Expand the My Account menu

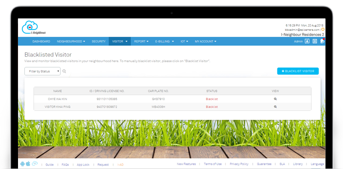[205, 41]
